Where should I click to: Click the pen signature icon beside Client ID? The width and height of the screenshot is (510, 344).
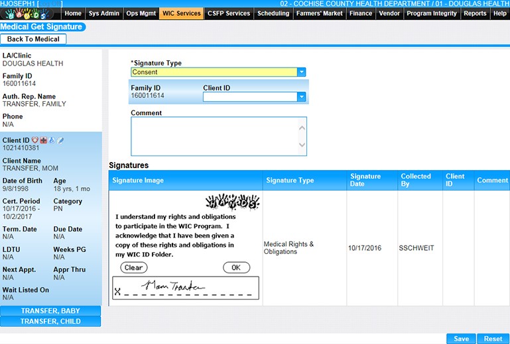pos(60,140)
